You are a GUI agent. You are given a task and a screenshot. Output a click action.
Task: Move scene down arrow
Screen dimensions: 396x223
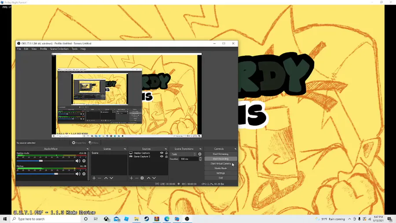111,178
